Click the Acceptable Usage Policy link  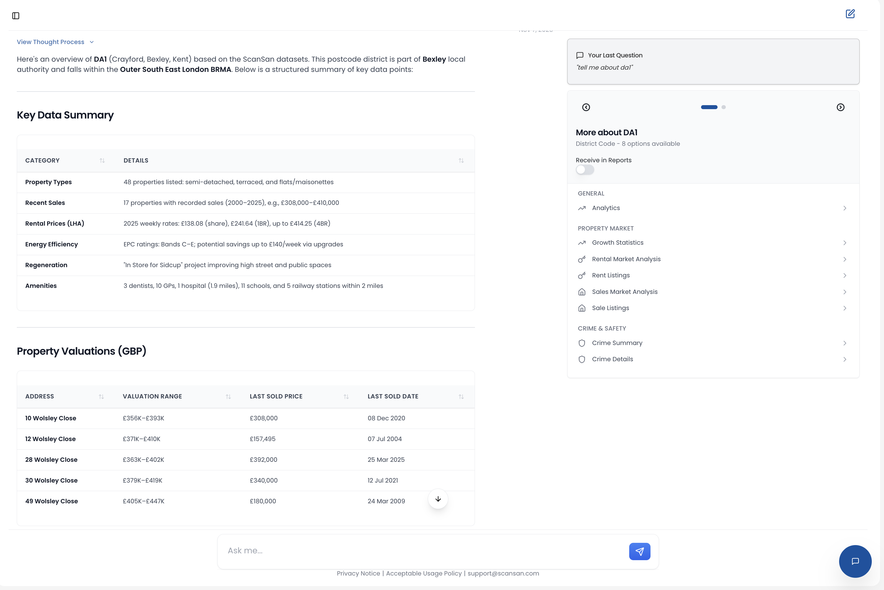click(x=424, y=574)
